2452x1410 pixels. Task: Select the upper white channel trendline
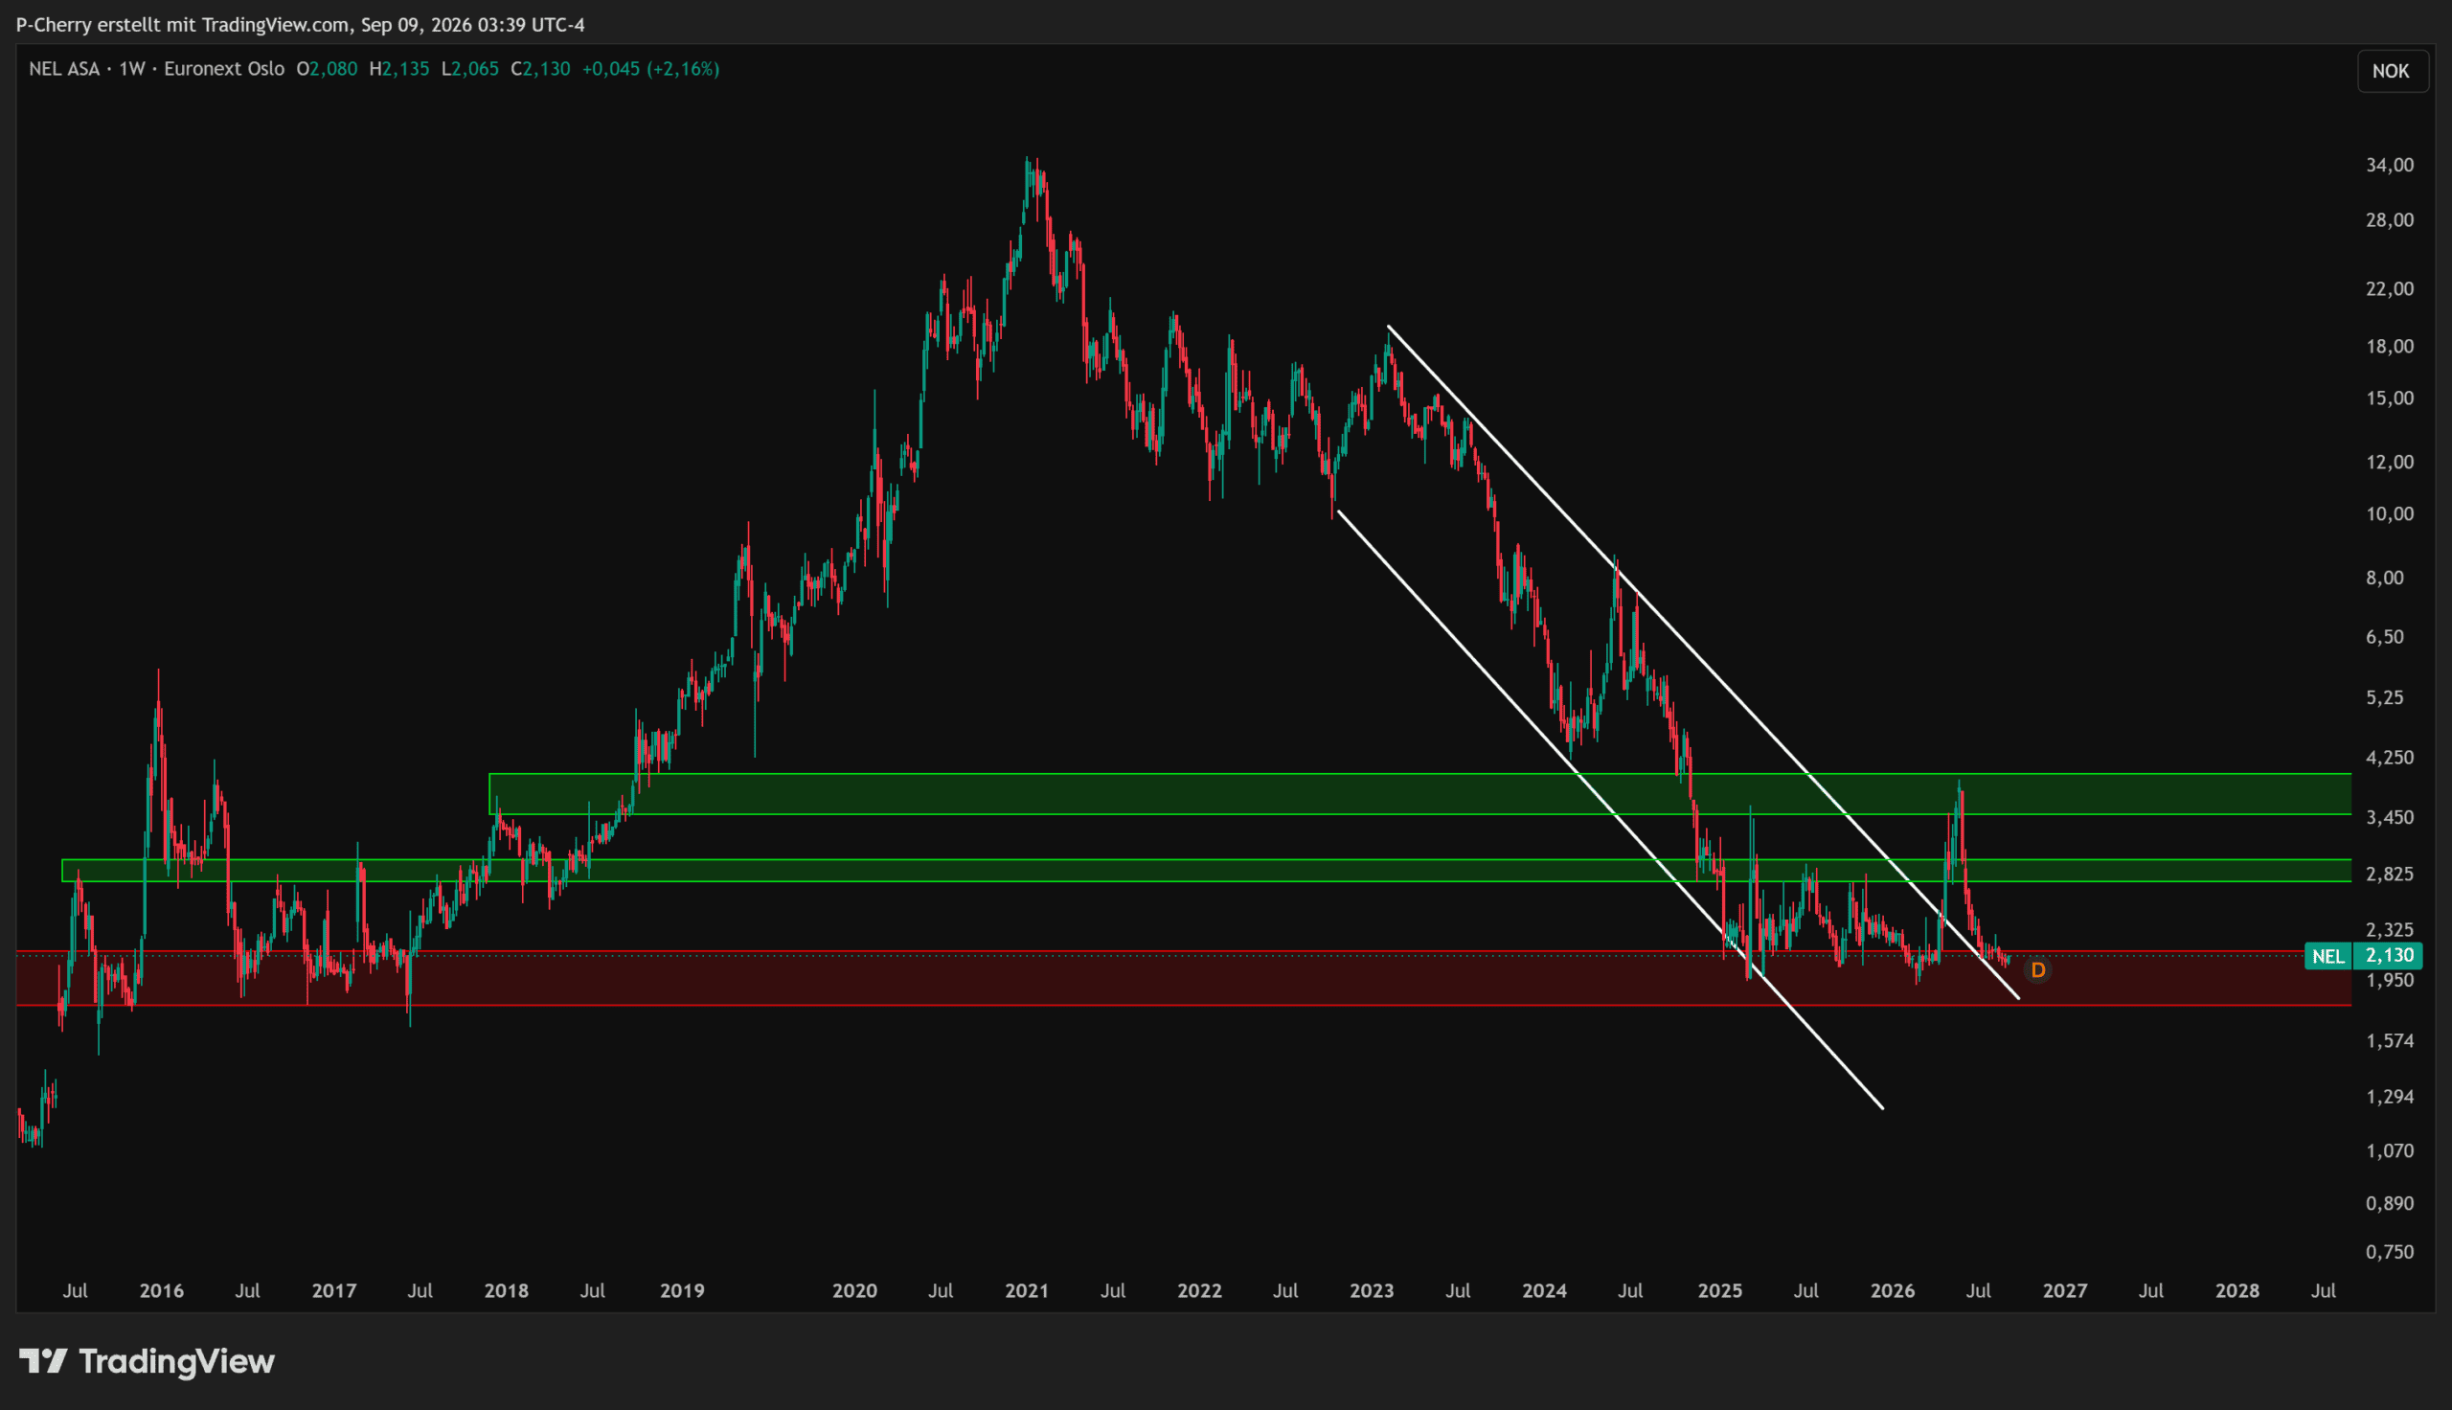pos(1704,663)
